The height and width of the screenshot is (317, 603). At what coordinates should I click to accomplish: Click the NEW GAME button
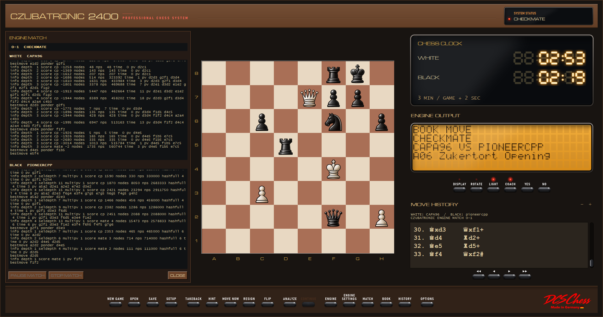(x=116, y=304)
